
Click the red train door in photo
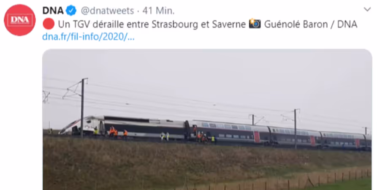pyautogui.click(x=257, y=137)
